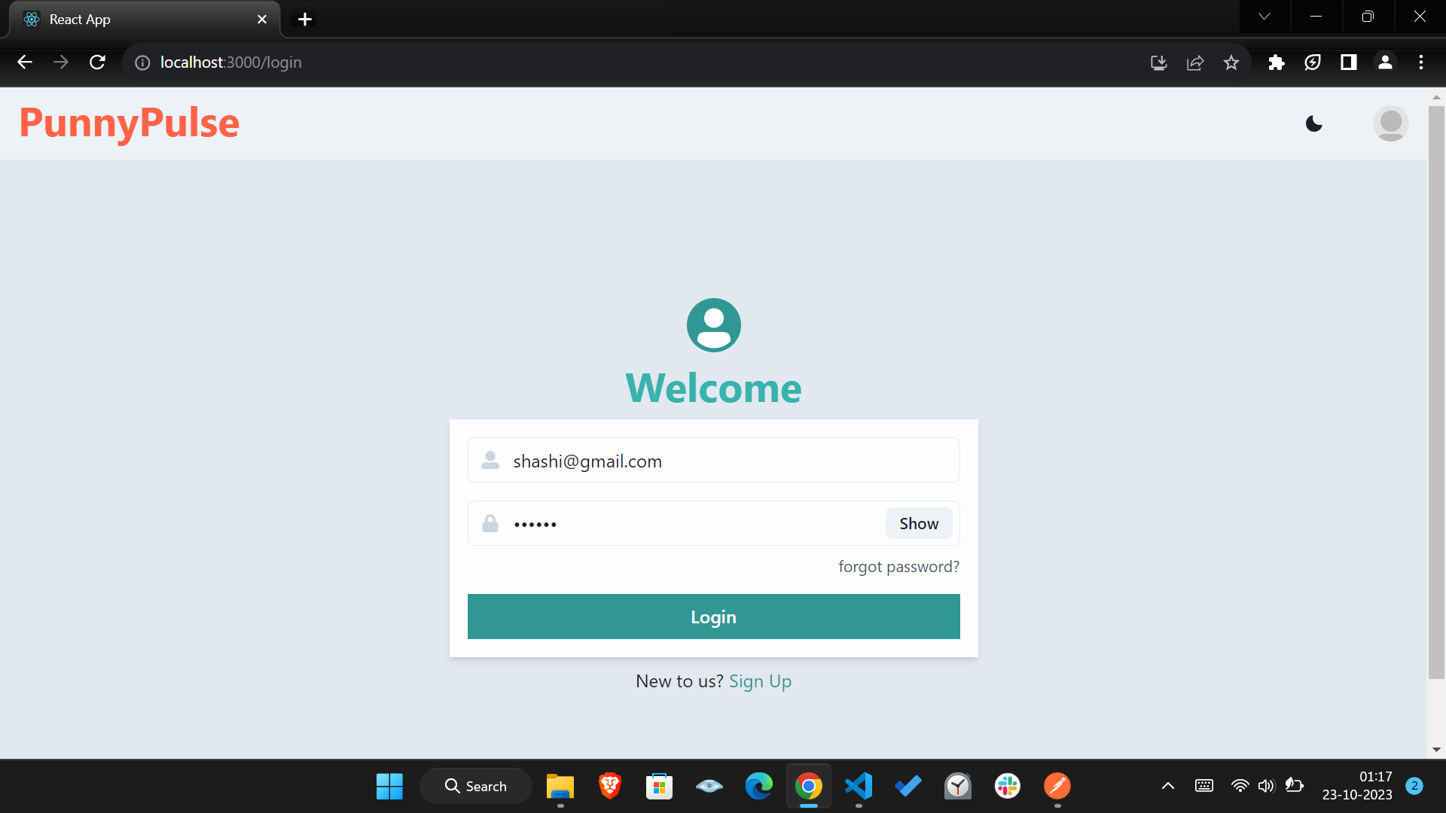Toggle the browser side panel
Screen dimensions: 1446x813
click(1348, 62)
